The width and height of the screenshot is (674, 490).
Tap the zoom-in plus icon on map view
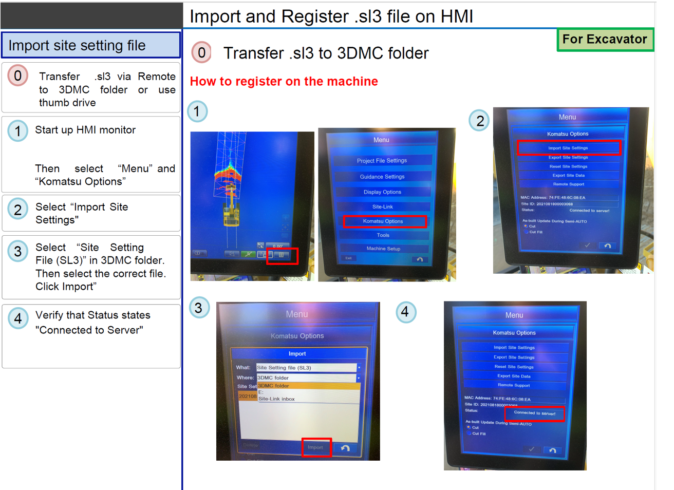click(x=286, y=218)
